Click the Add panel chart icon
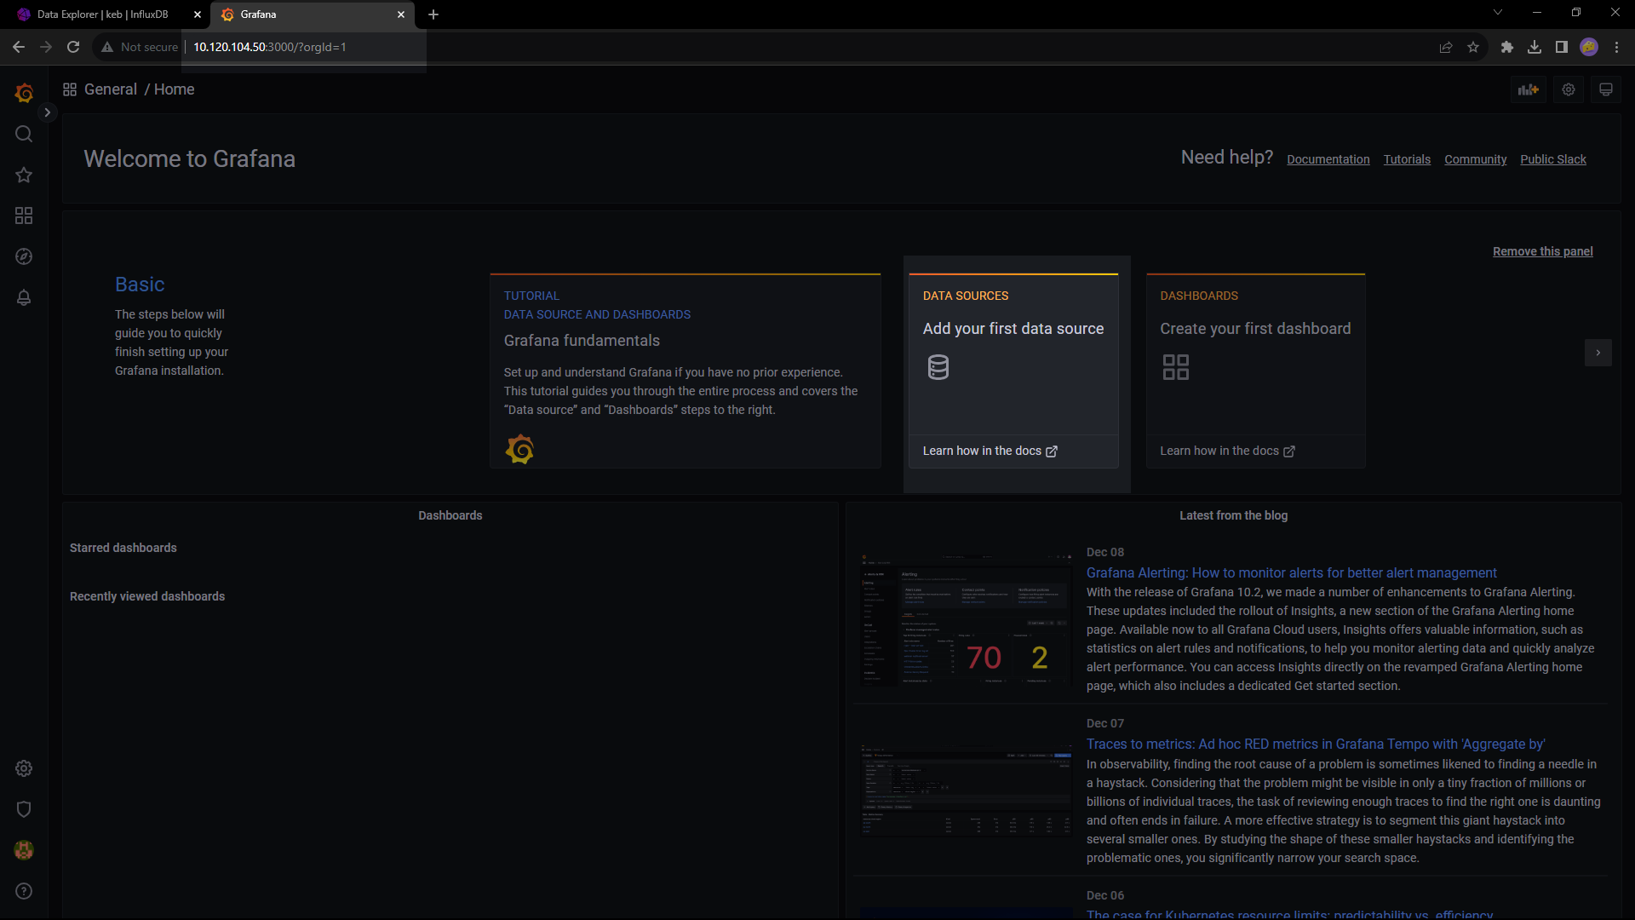1635x920 pixels. coord(1528,89)
